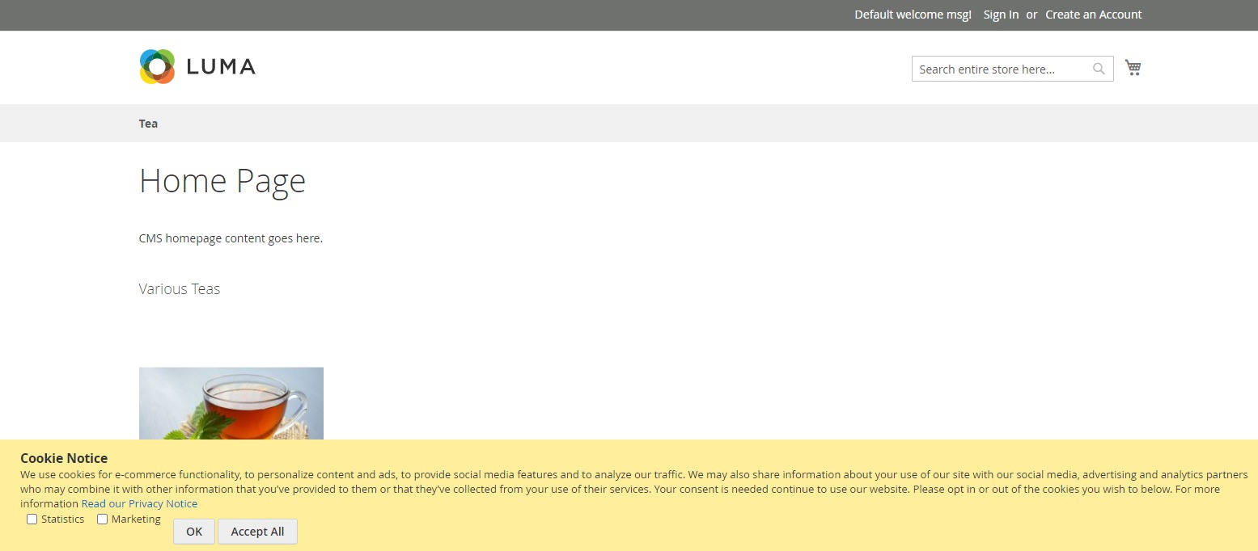
Task: Click the Default welcome msg text
Action: point(913,15)
